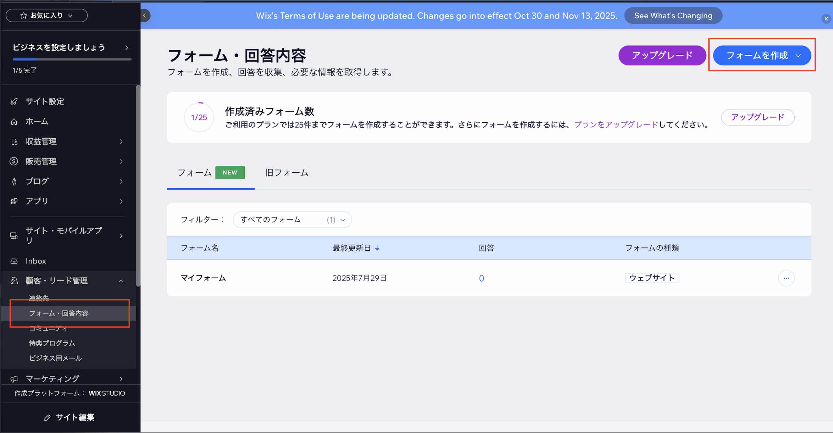833x433 pixels.
Task: Open the three-dot menu for マイフォーム
Action: [786, 278]
